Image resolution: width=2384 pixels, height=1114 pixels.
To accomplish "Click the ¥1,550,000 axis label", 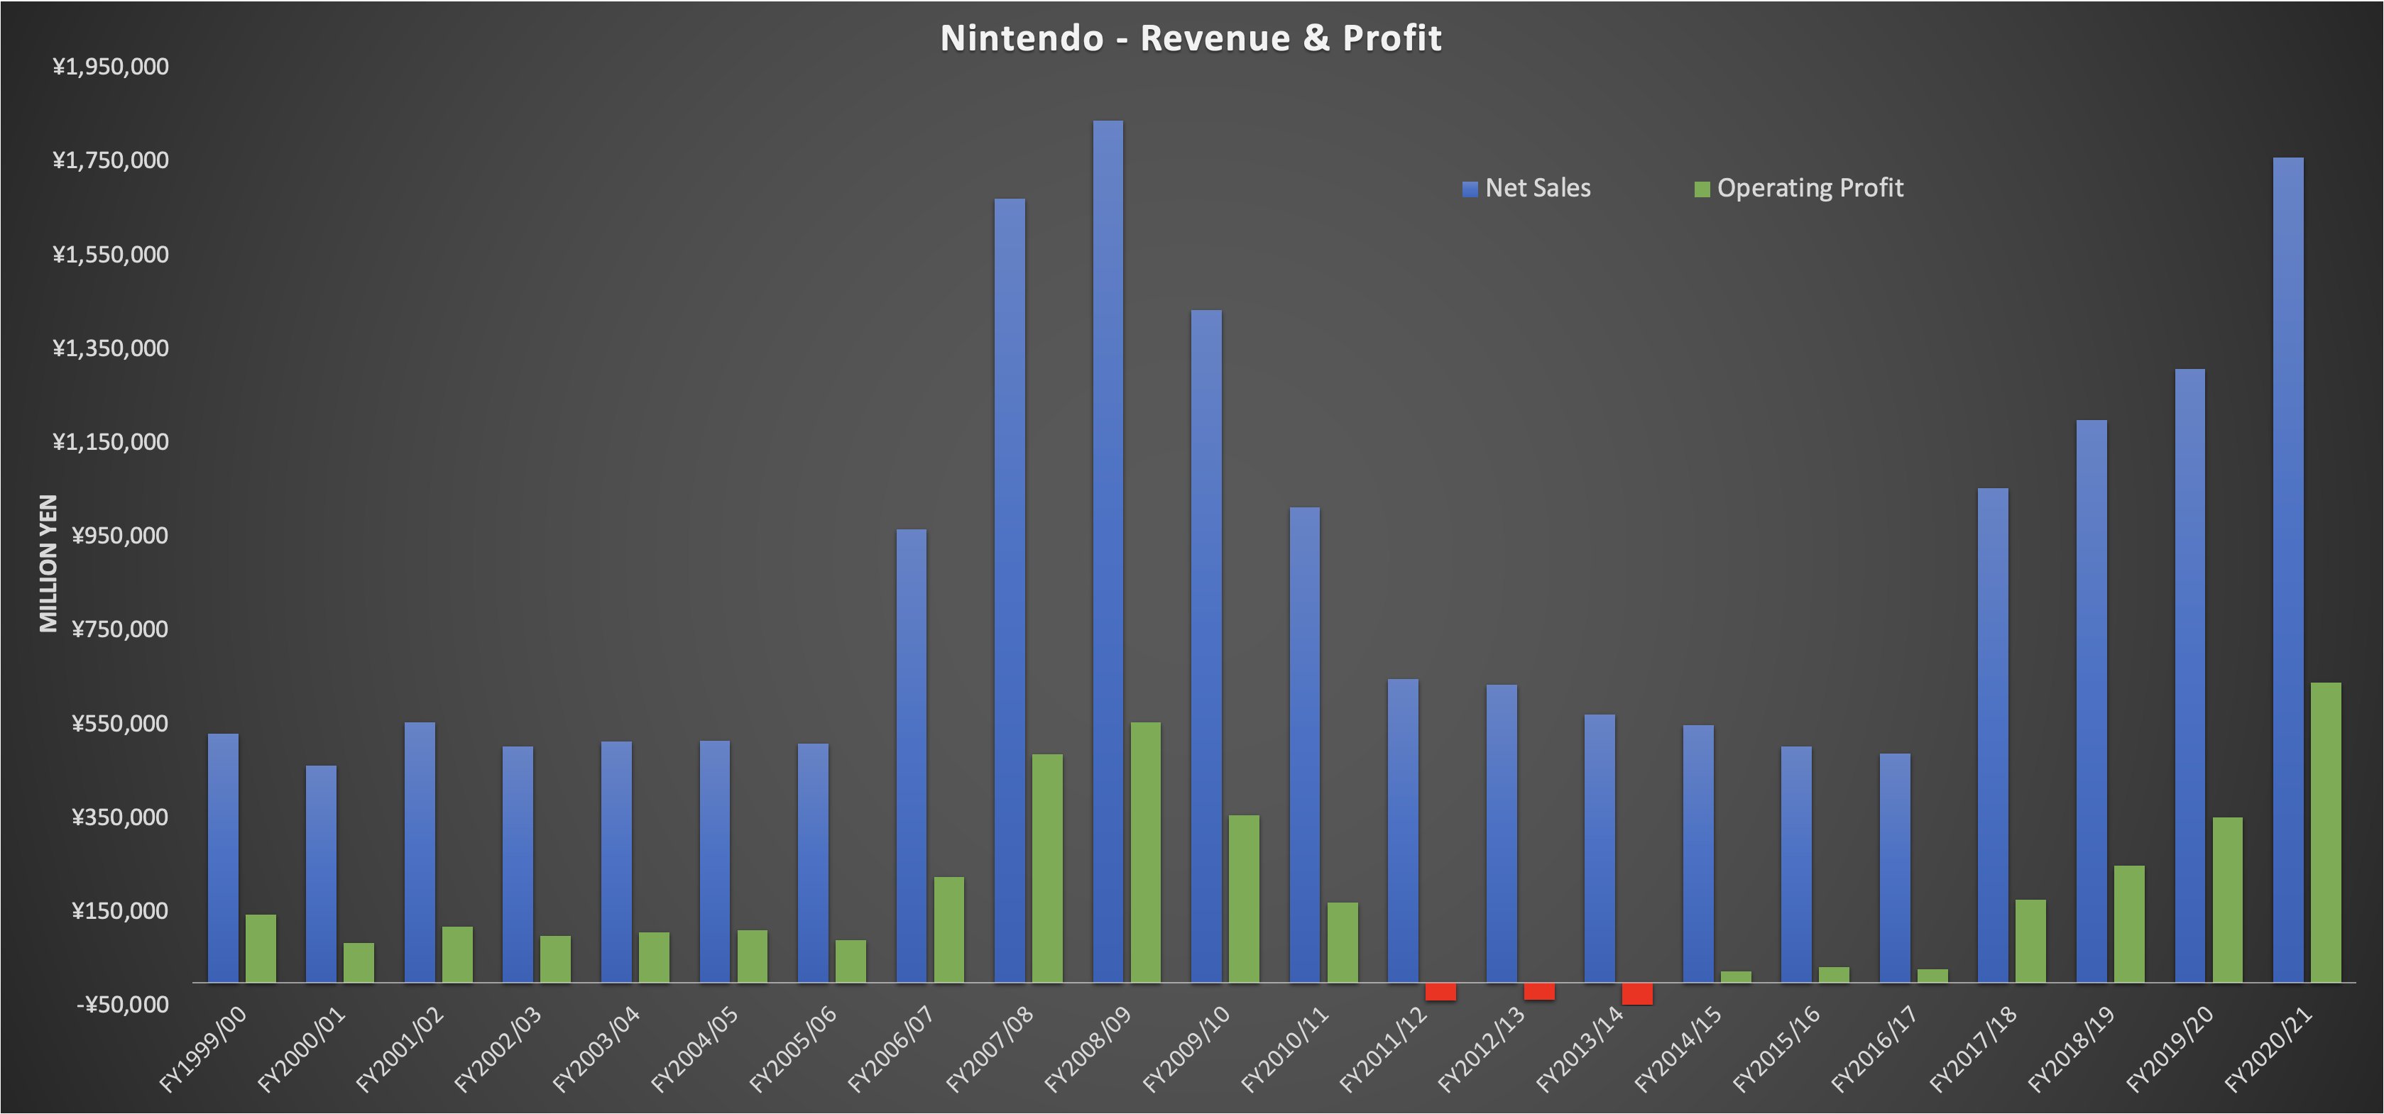I will point(111,255).
